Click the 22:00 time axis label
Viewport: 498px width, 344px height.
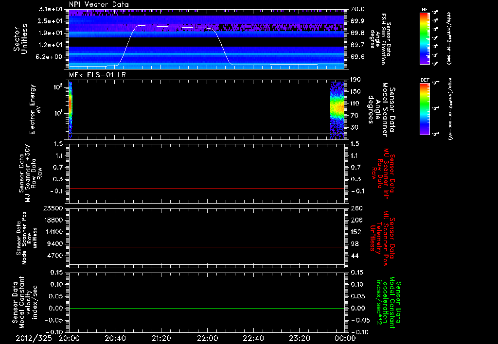pyautogui.click(x=207, y=338)
